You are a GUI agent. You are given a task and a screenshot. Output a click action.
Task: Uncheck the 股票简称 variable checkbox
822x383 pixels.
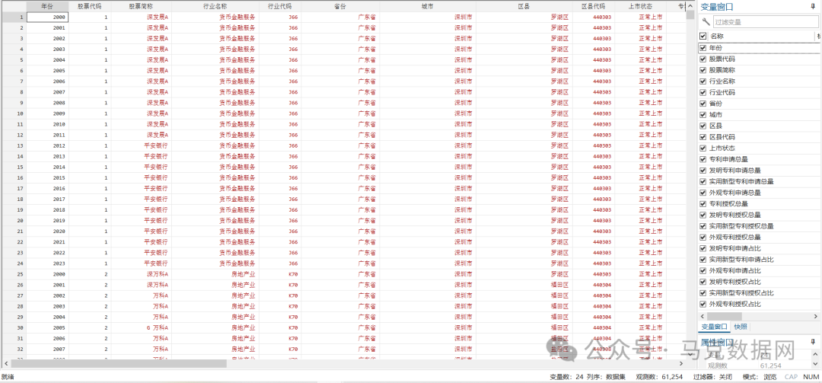coord(703,70)
